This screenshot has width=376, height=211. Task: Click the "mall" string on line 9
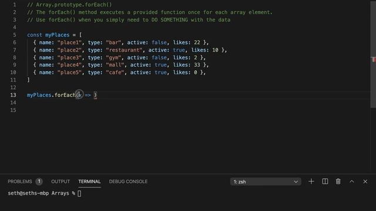coord(115,65)
